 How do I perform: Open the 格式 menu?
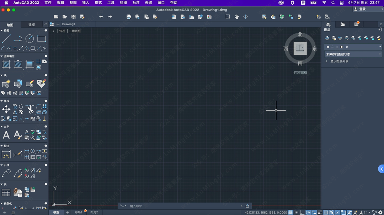[98, 2]
